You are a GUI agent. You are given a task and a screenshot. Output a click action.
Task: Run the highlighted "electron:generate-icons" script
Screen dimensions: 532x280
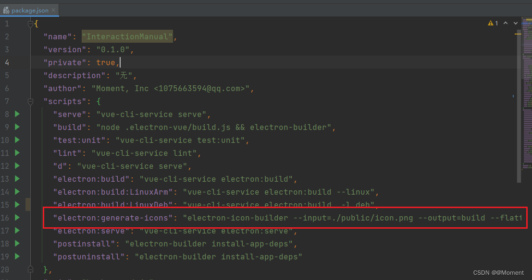coord(16,218)
